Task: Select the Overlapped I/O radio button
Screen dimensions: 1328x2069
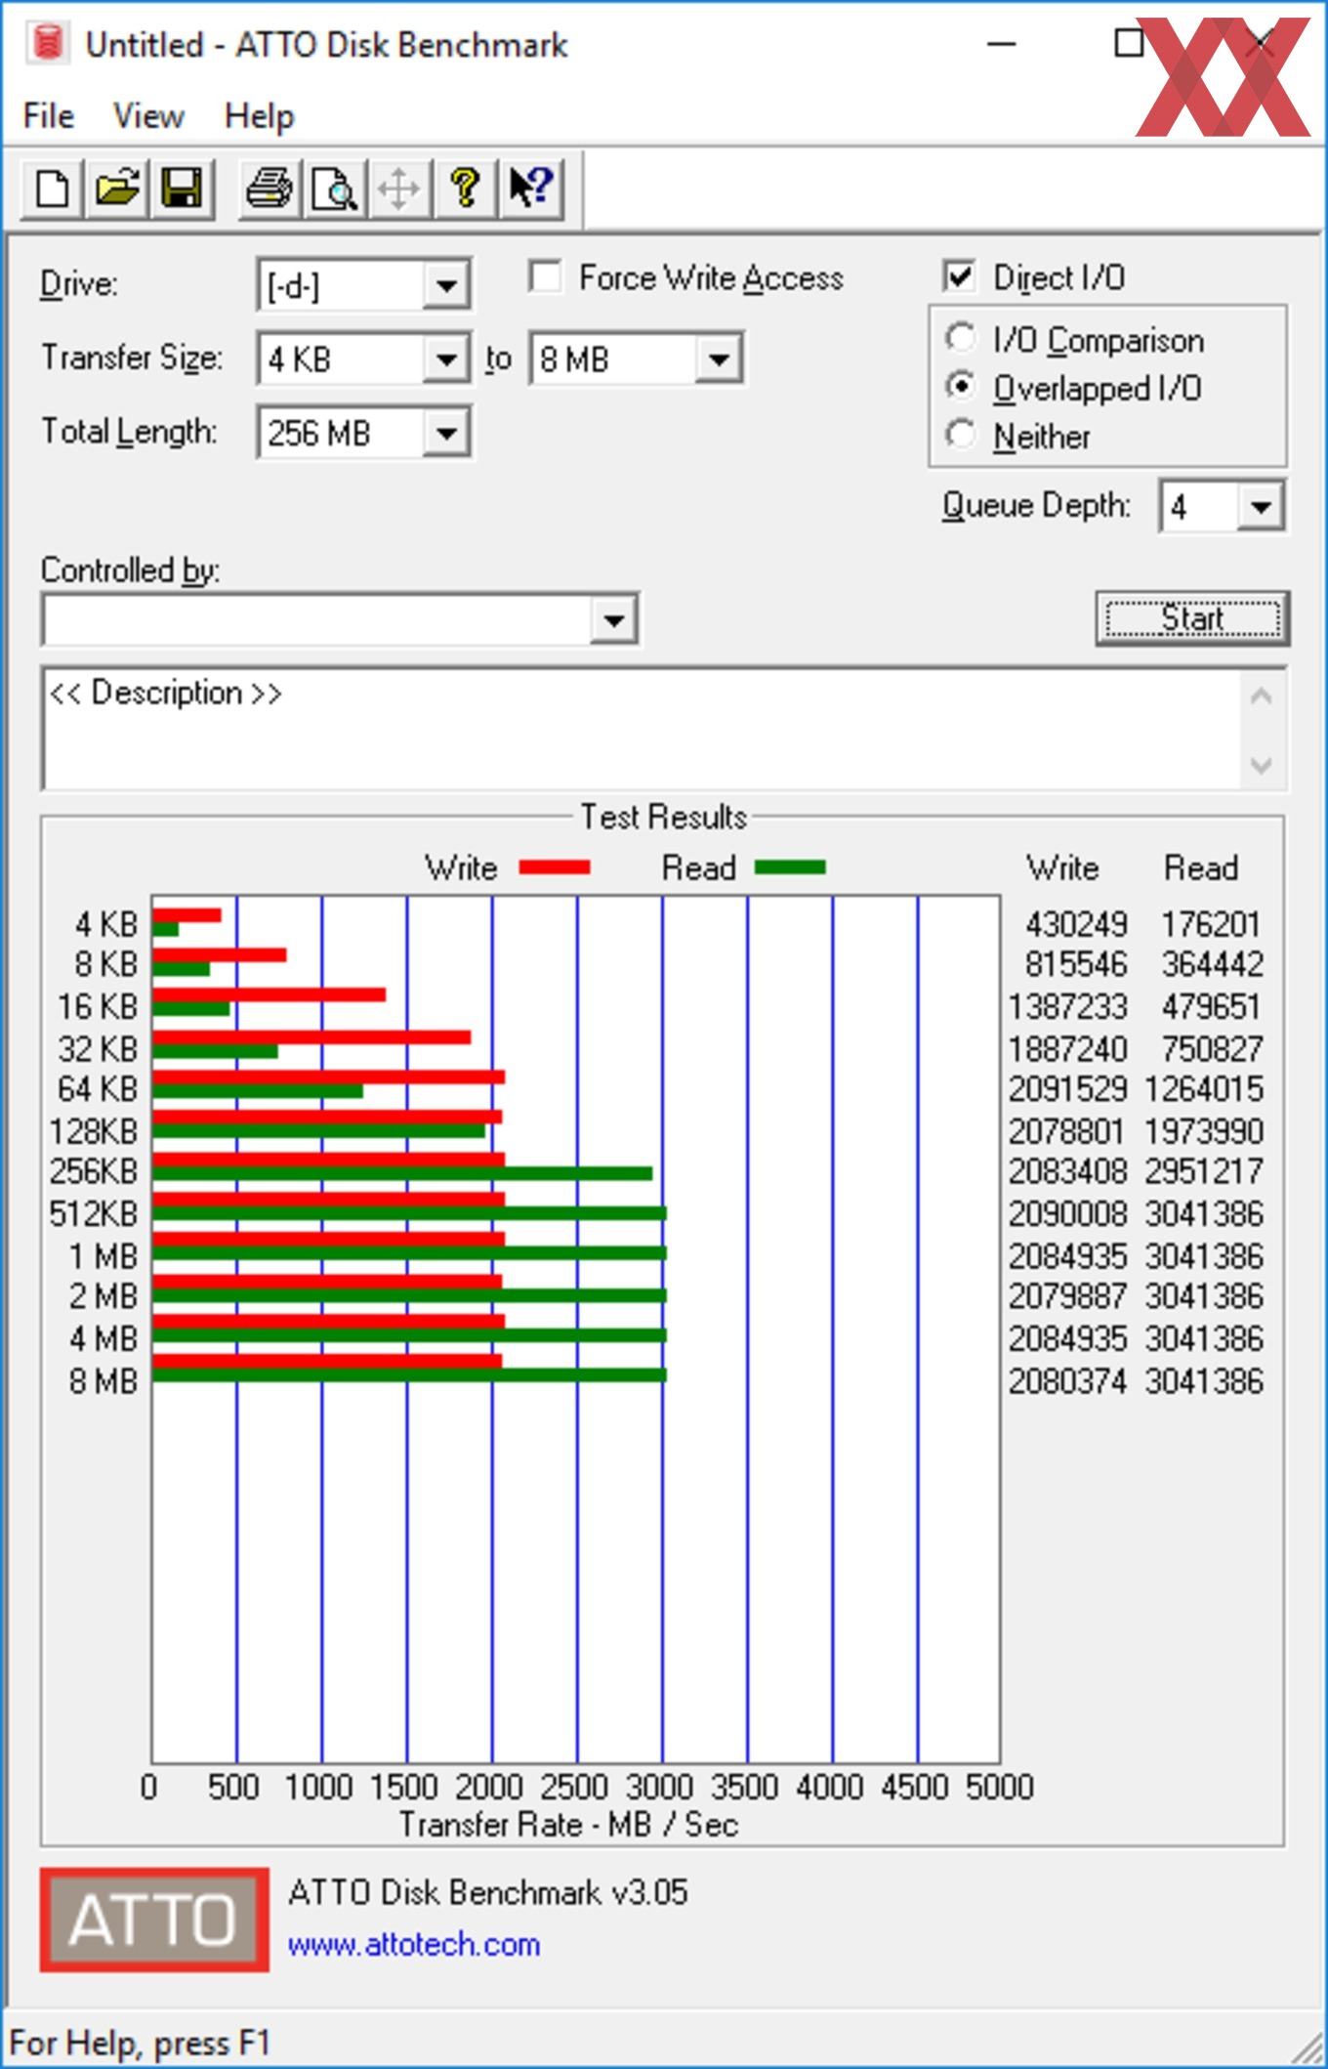Action: click(960, 386)
